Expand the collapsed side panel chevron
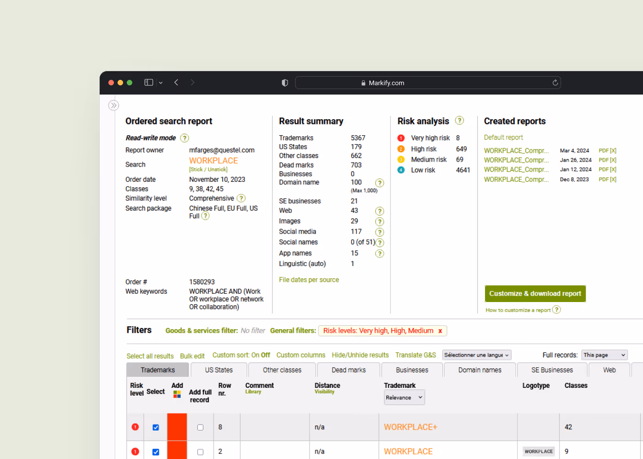The width and height of the screenshot is (643, 459). tap(113, 105)
